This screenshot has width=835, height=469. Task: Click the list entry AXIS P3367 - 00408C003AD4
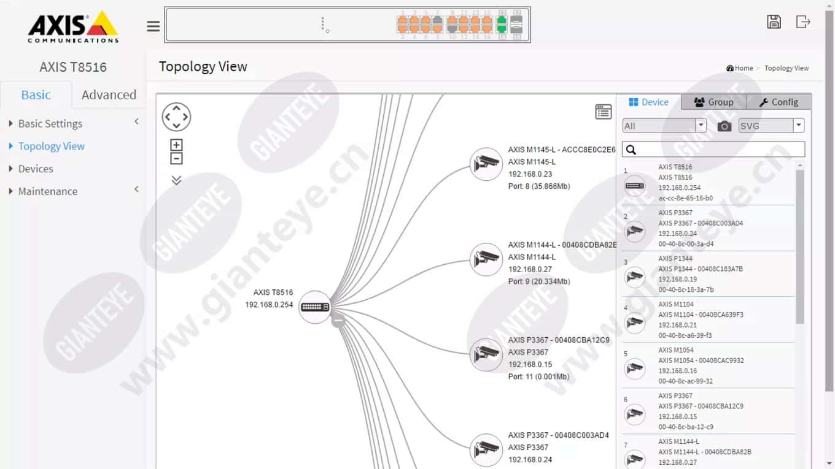pyautogui.click(x=701, y=223)
